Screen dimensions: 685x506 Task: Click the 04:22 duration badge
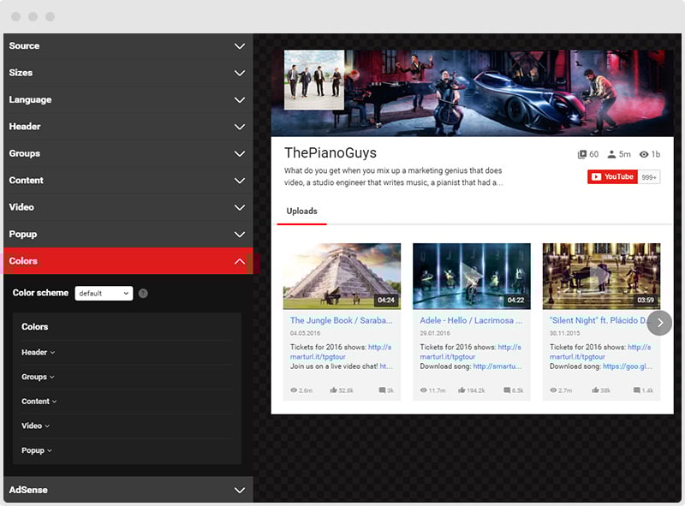click(x=516, y=301)
